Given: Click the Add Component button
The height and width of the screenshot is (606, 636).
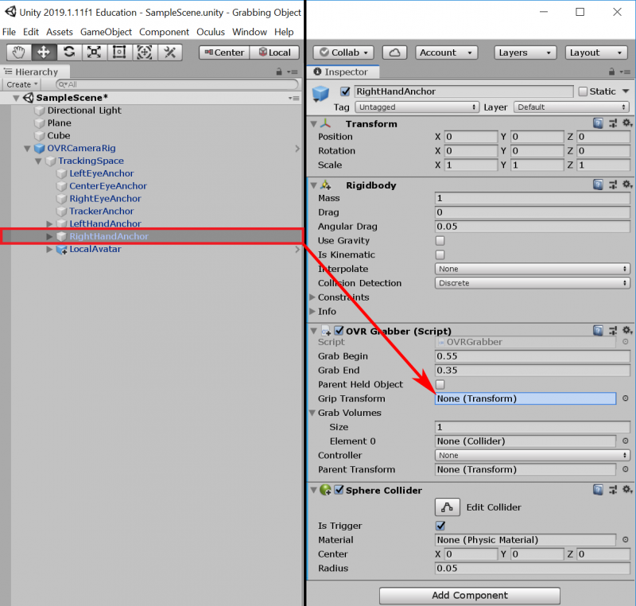Looking at the screenshot, I should click(470, 595).
